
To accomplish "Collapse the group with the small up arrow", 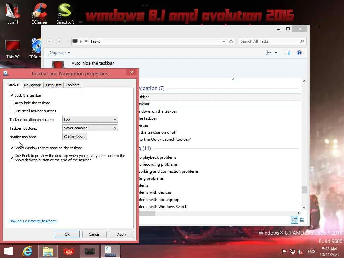I will pos(233,79).
